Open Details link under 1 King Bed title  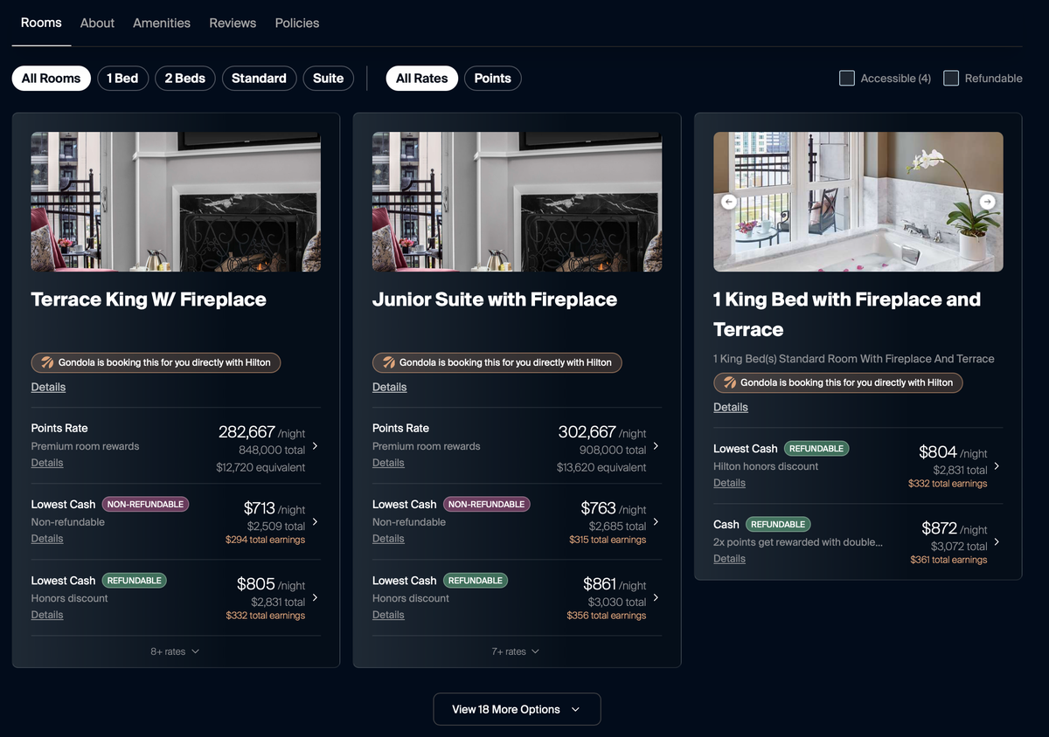point(731,407)
